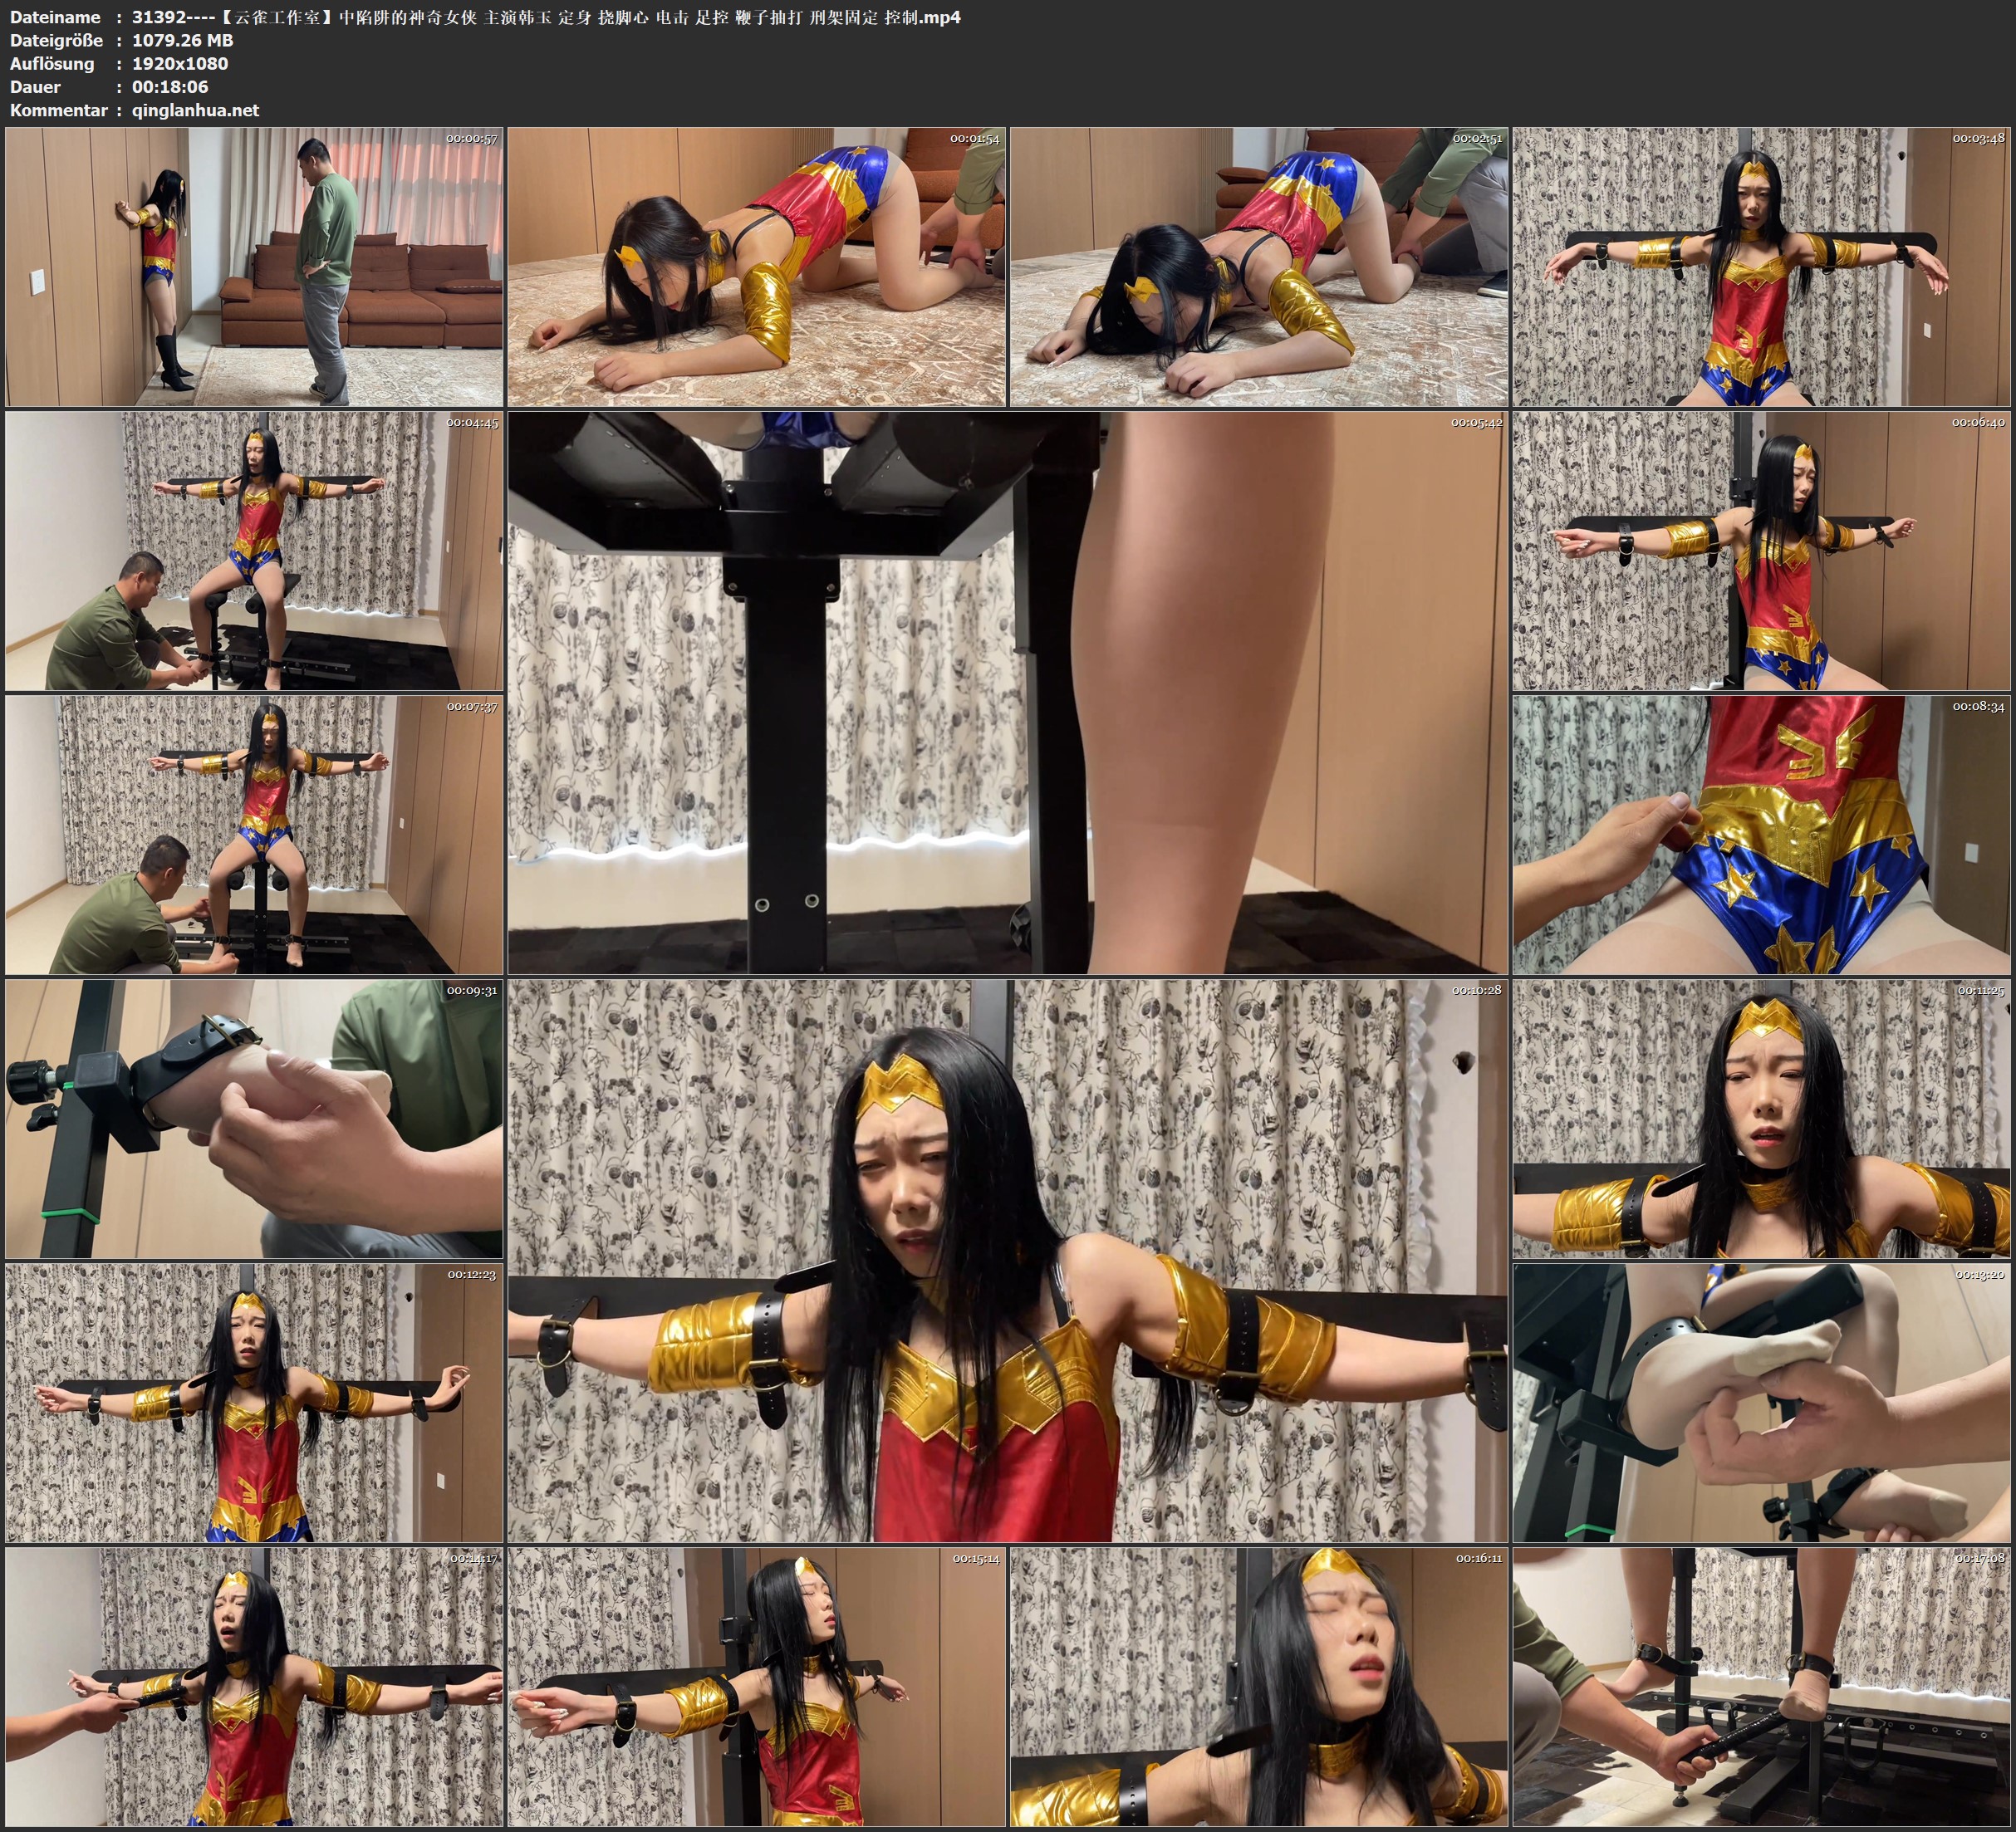This screenshot has width=2016, height=1832.
Task: Select the thumbnail timestamped 00:11:25
Action: pos(1761,1119)
